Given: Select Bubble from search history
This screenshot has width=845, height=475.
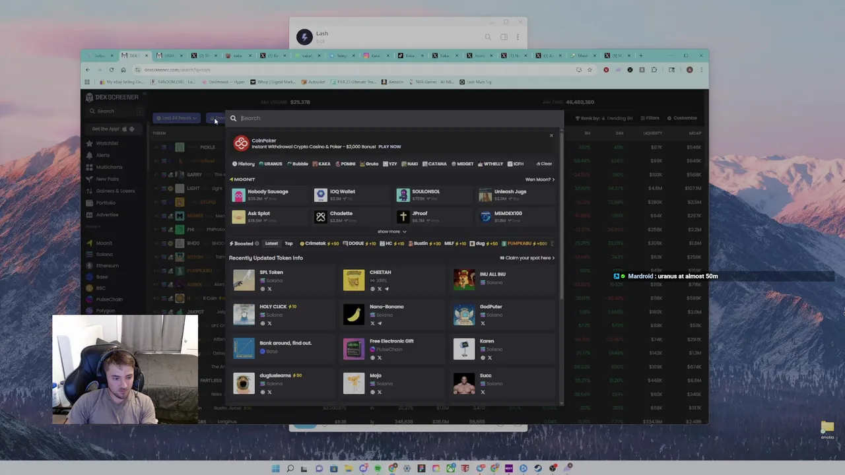Looking at the screenshot, I should (x=298, y=164).
